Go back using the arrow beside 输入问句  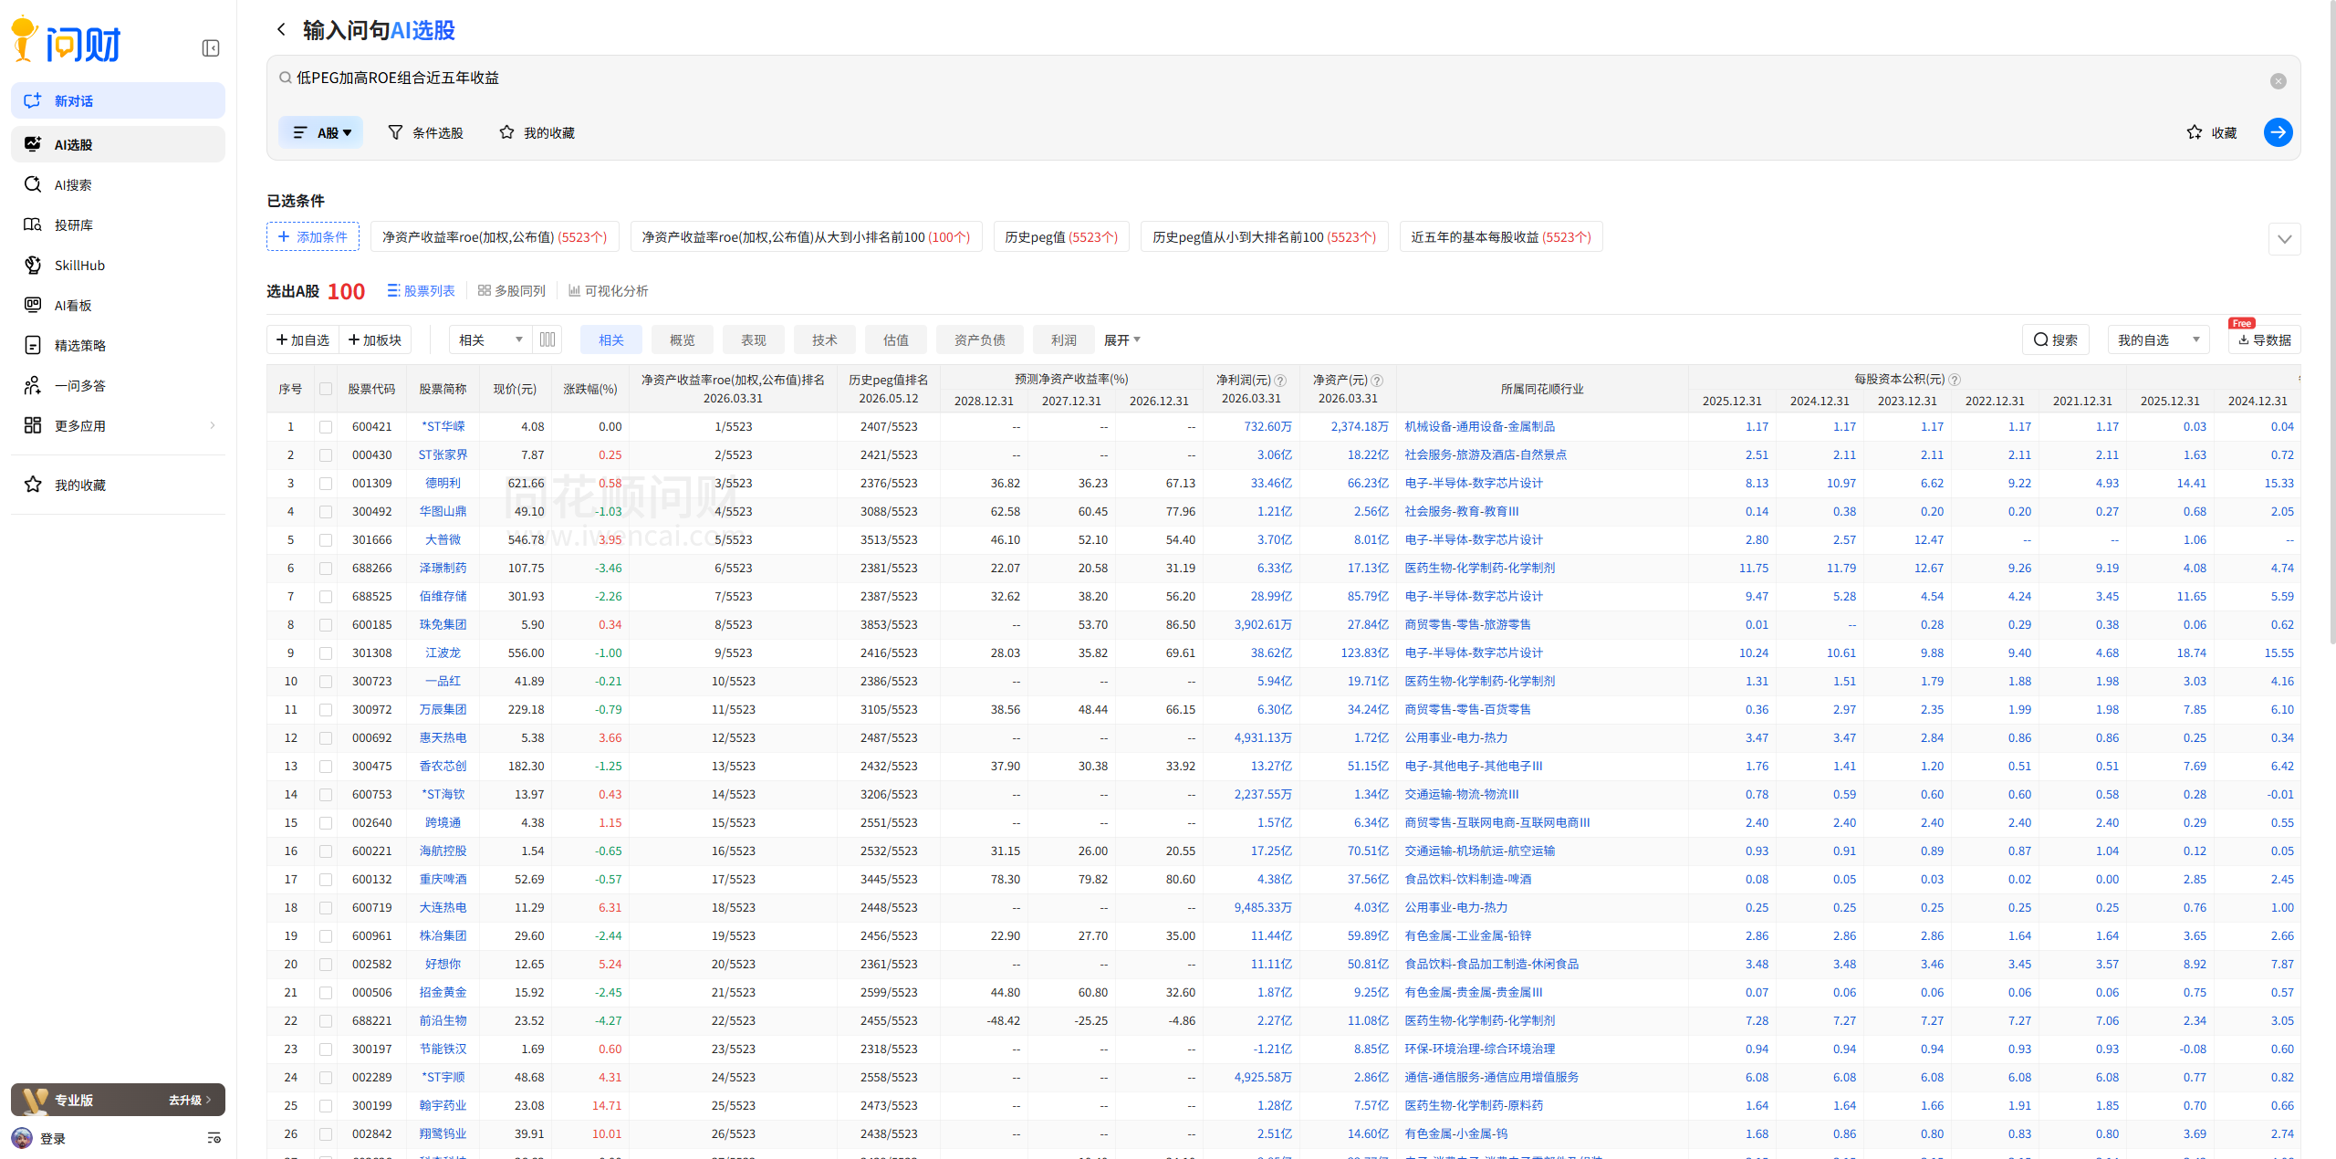coord(281,30)
